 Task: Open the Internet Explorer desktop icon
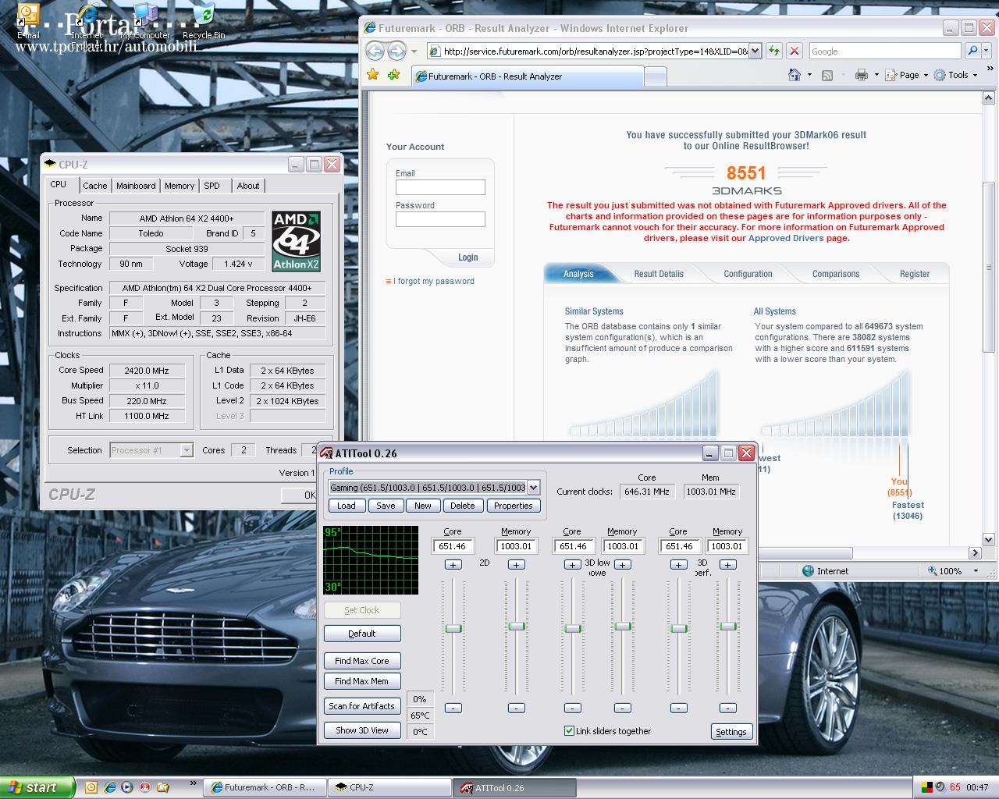click(87, 23)
